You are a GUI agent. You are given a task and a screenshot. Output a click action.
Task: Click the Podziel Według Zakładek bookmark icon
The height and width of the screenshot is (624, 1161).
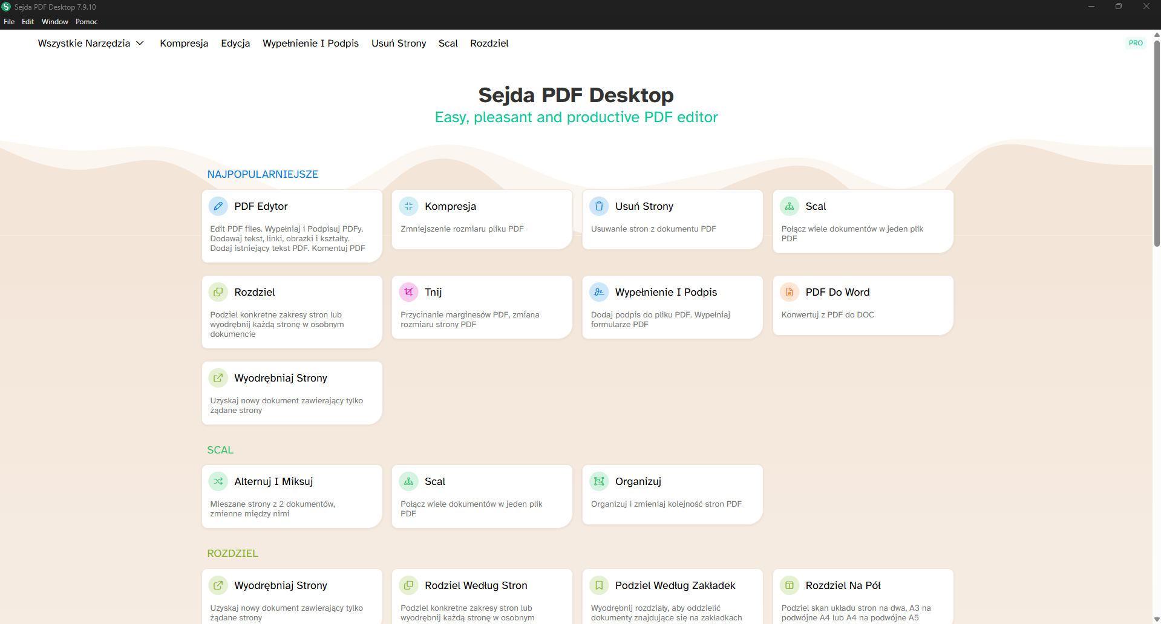pos(599,585)
